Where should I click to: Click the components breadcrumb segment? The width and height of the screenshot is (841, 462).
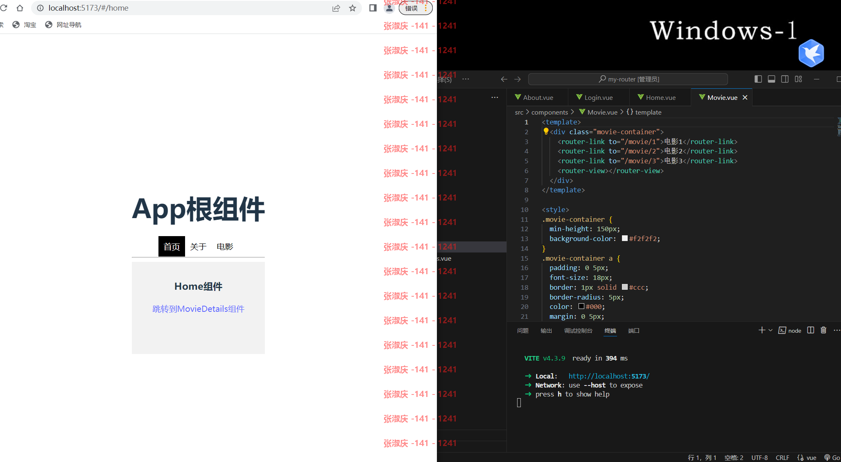coord(549,112)
